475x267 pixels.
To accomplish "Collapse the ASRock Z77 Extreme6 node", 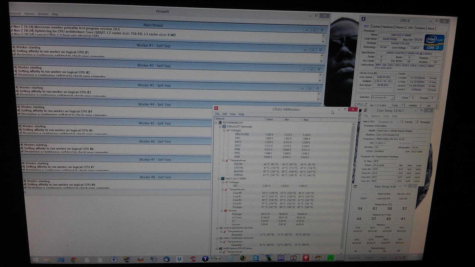I will (220, 126).
